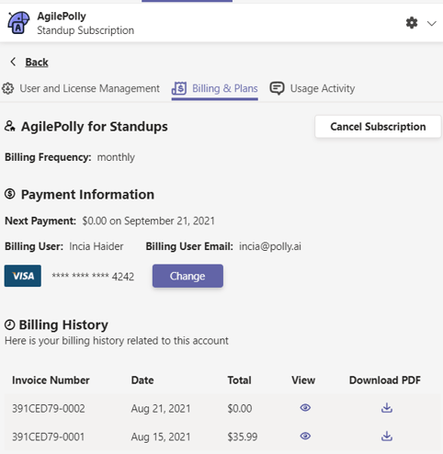Click the Usage Activity chat bubble icon

pos(277,88)
